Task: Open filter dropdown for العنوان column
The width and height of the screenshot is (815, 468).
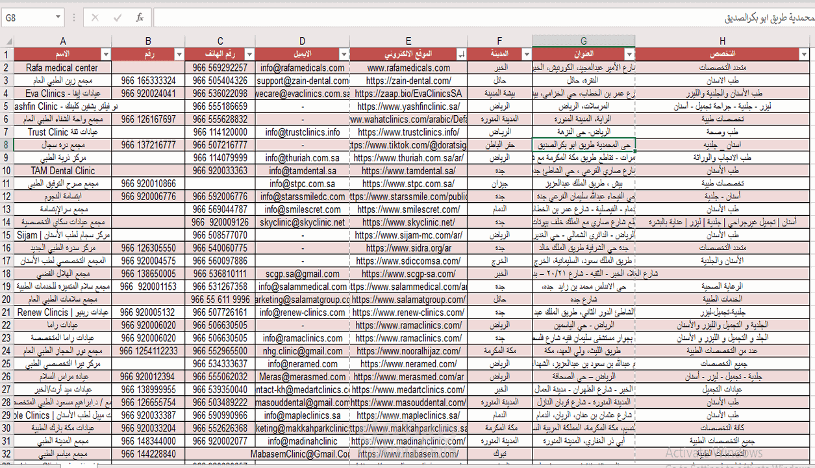Action: click(629, 54)
